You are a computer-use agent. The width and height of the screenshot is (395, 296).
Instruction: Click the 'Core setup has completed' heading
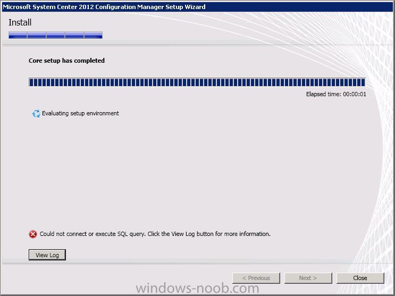66,61
